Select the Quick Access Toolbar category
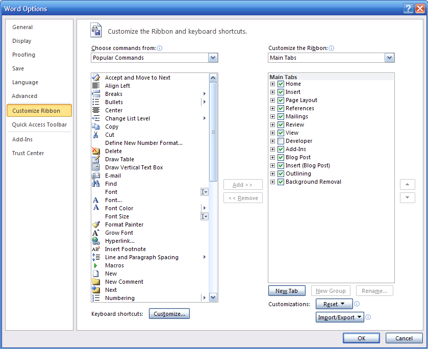 pyautogui.click(x=39, y=124)
